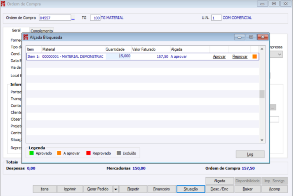Click the TG MATERIAL description text
Screen dimensions: 293x196
point(112,18)
